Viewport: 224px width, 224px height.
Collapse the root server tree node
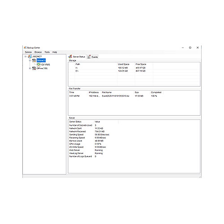(26, 56)
